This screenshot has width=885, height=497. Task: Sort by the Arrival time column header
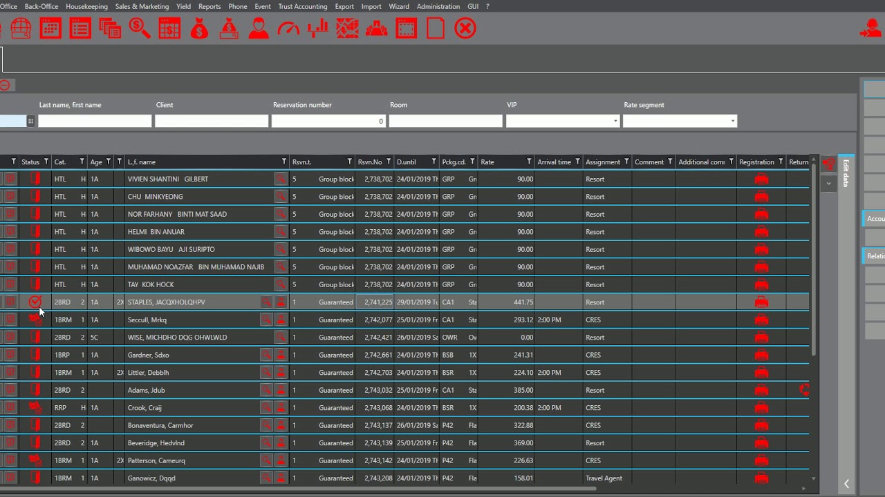554,162
